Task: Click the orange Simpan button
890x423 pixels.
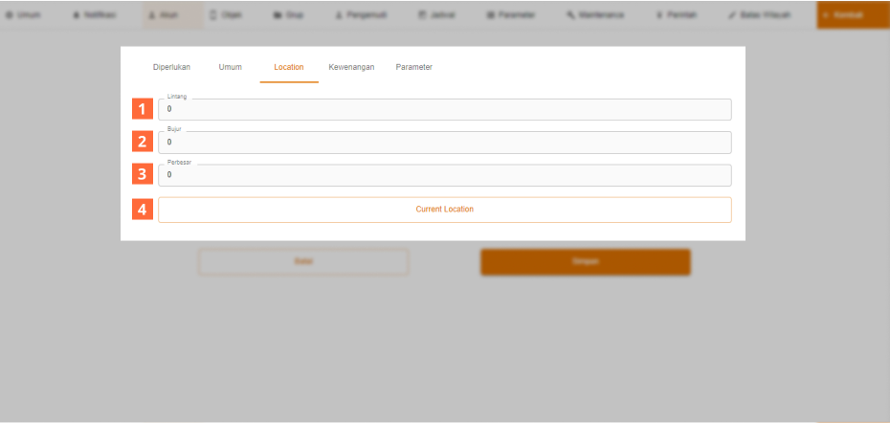Action: click(585, 262)
